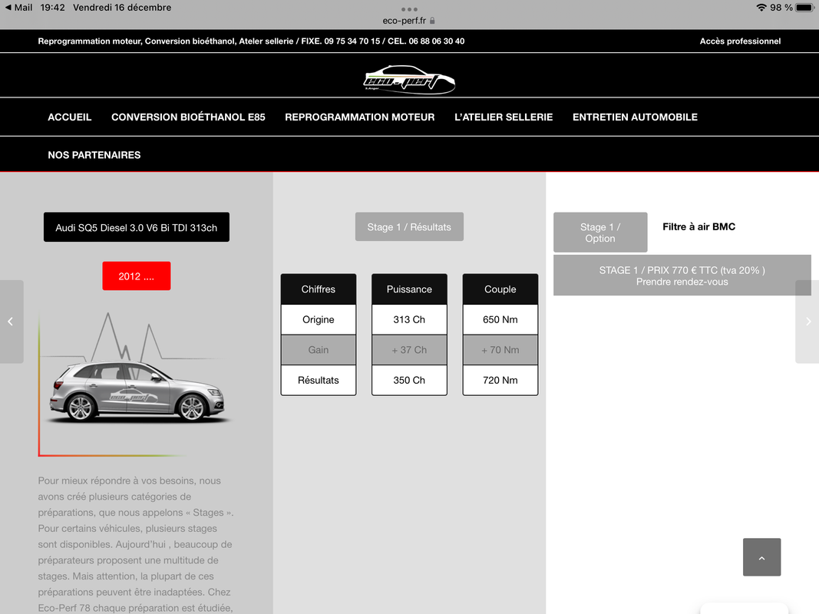Click the + 70 Nm gain cell
Viewport: 819px width, 614px height.
tap(500, 350)
